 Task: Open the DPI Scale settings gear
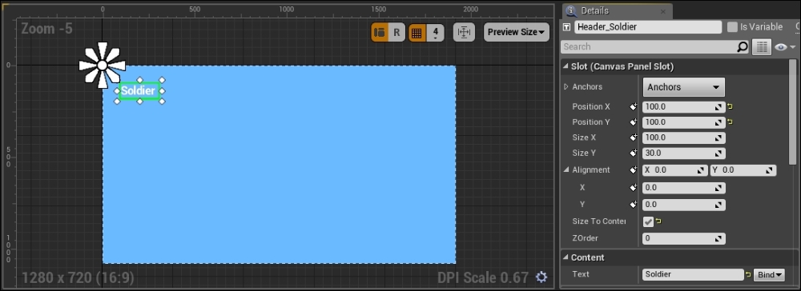pyautogui.click(x=541, y=277)
